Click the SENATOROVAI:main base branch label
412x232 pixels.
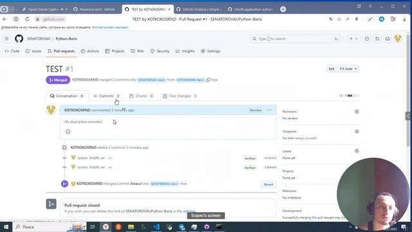coord(152,80)
